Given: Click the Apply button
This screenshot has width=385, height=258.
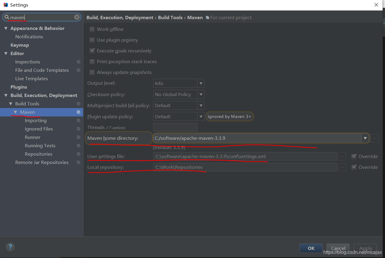Looking at the screenshot, I should click(365, 248).
